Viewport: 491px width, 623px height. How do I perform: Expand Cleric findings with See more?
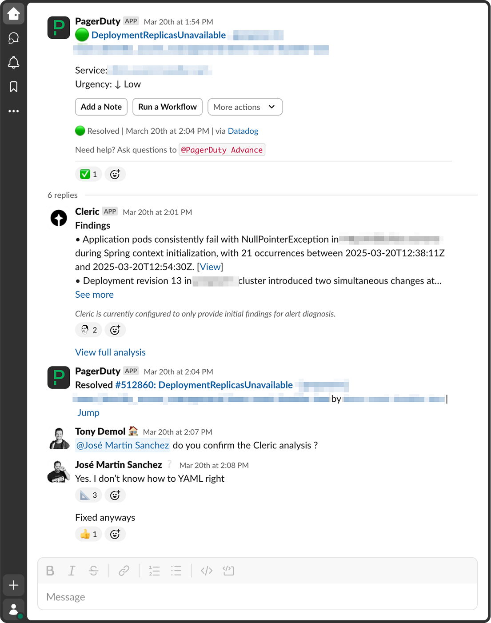(x=94, y=295)
